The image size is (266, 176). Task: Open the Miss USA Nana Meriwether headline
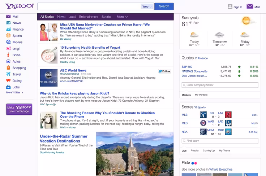coord(105,26)
